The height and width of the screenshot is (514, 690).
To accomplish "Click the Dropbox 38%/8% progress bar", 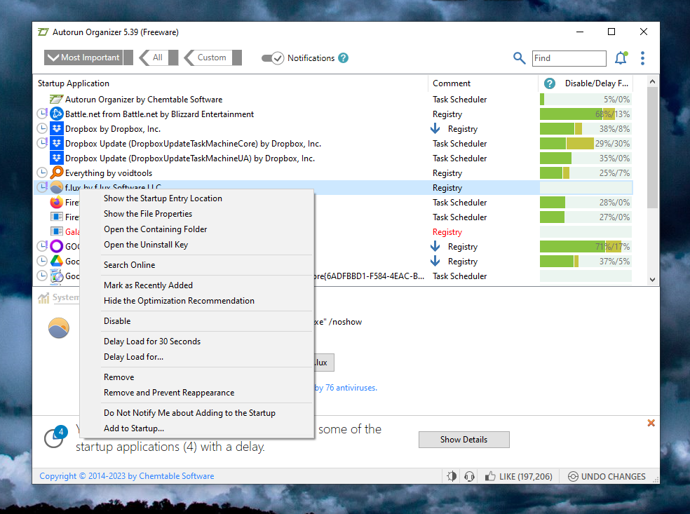I will click(x=586, y=129).
